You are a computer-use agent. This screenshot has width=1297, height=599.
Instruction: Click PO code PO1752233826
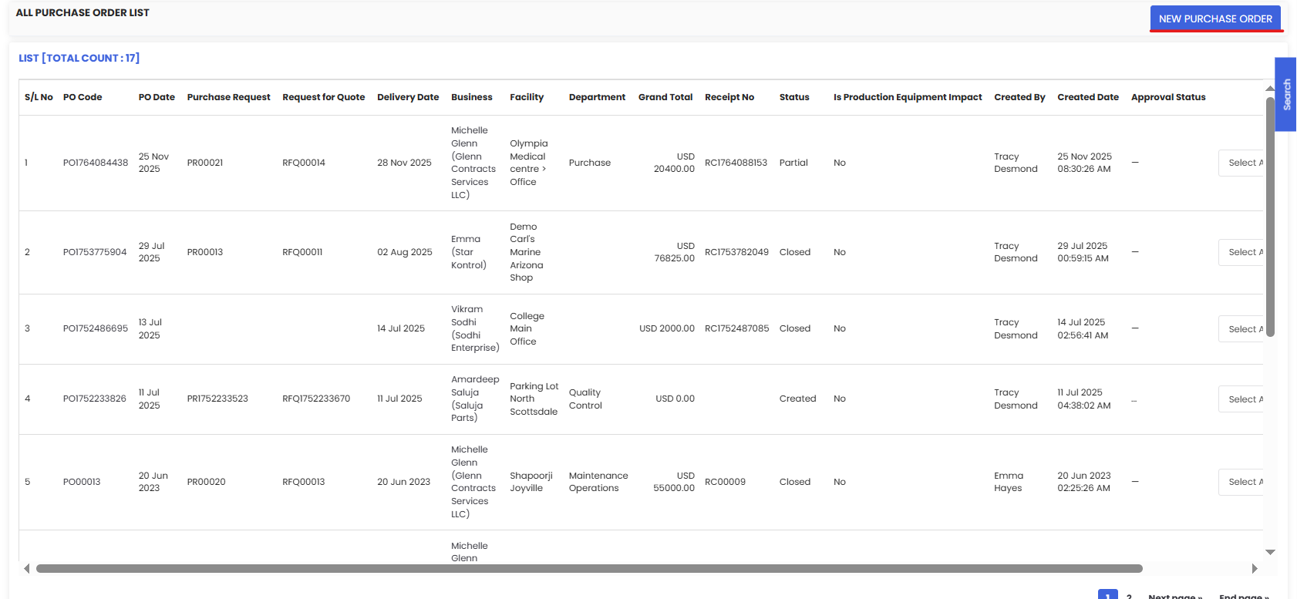95,399
